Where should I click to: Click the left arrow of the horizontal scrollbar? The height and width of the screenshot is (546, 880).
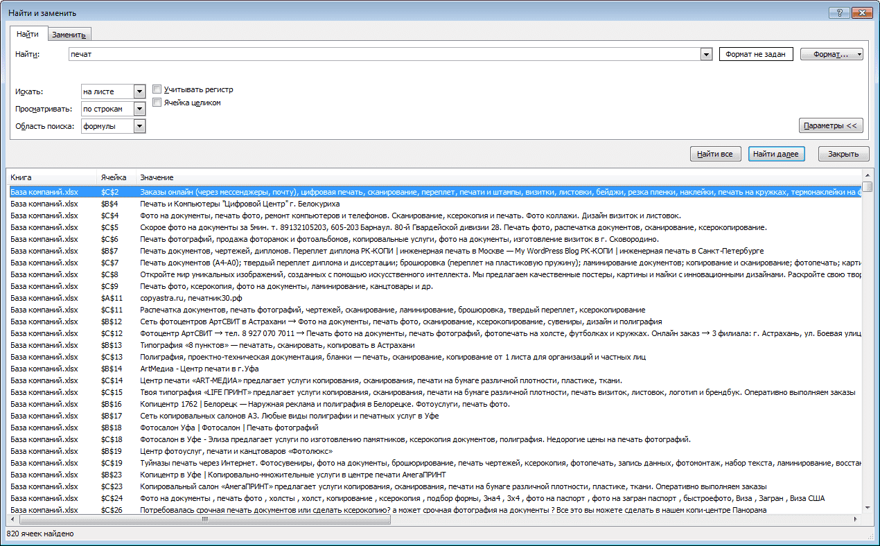(12, 519)
